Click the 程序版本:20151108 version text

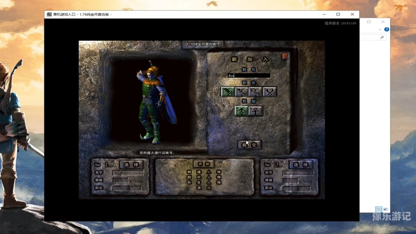click(341, 23)
